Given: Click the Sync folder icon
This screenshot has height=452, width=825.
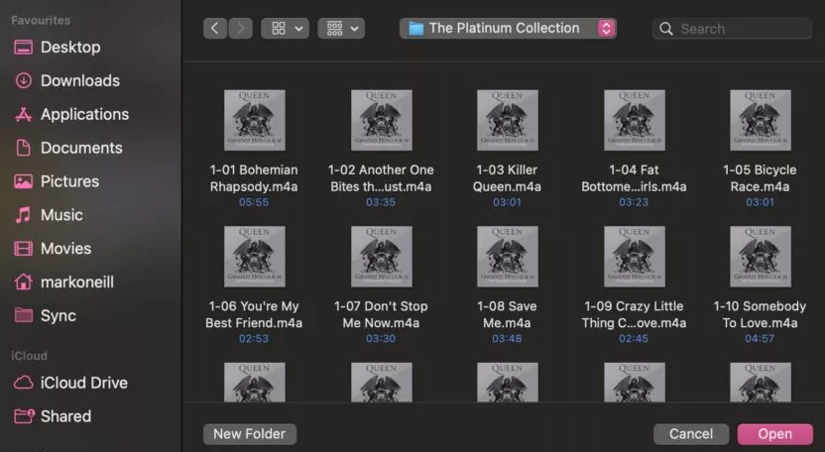Looking at the screenshot, I should pyautogui.click(x=23, y=315).
